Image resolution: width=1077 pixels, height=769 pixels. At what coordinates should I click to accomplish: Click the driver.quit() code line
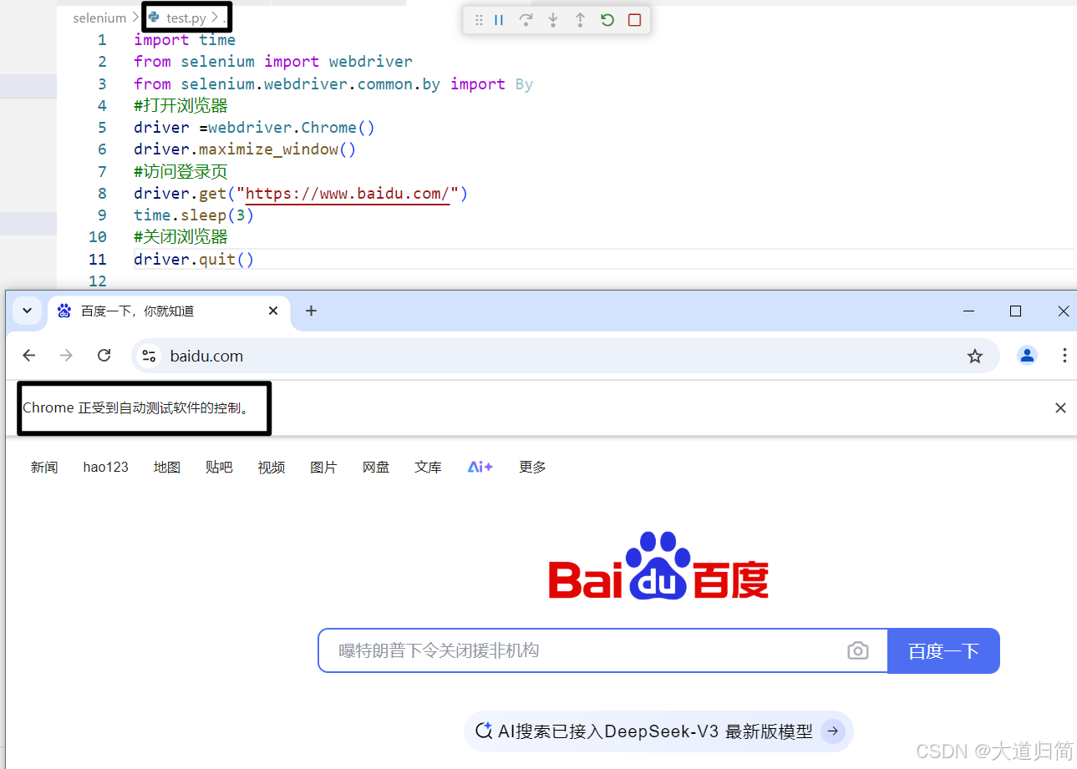coord(194,260)
